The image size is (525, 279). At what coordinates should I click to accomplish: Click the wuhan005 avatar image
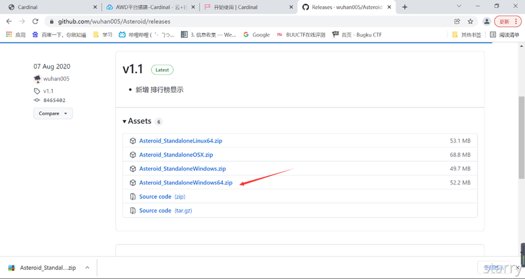[x=37, y=79]
